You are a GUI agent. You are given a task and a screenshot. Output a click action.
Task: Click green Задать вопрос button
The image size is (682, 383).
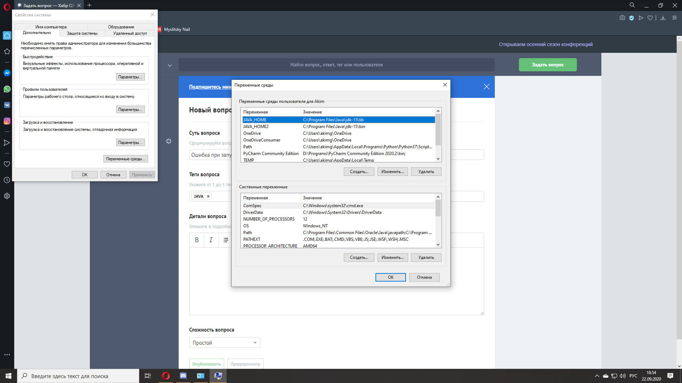tap(548, 65)
